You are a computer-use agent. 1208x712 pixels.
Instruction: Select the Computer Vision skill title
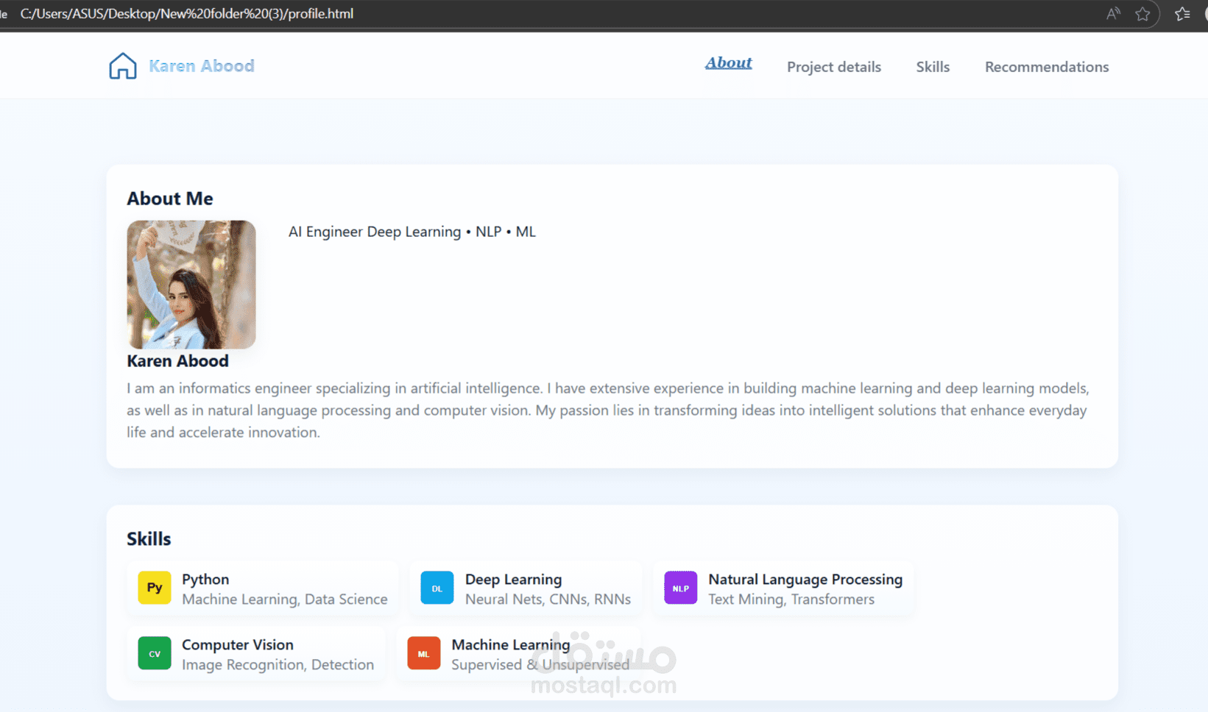(x=238, y=645)
